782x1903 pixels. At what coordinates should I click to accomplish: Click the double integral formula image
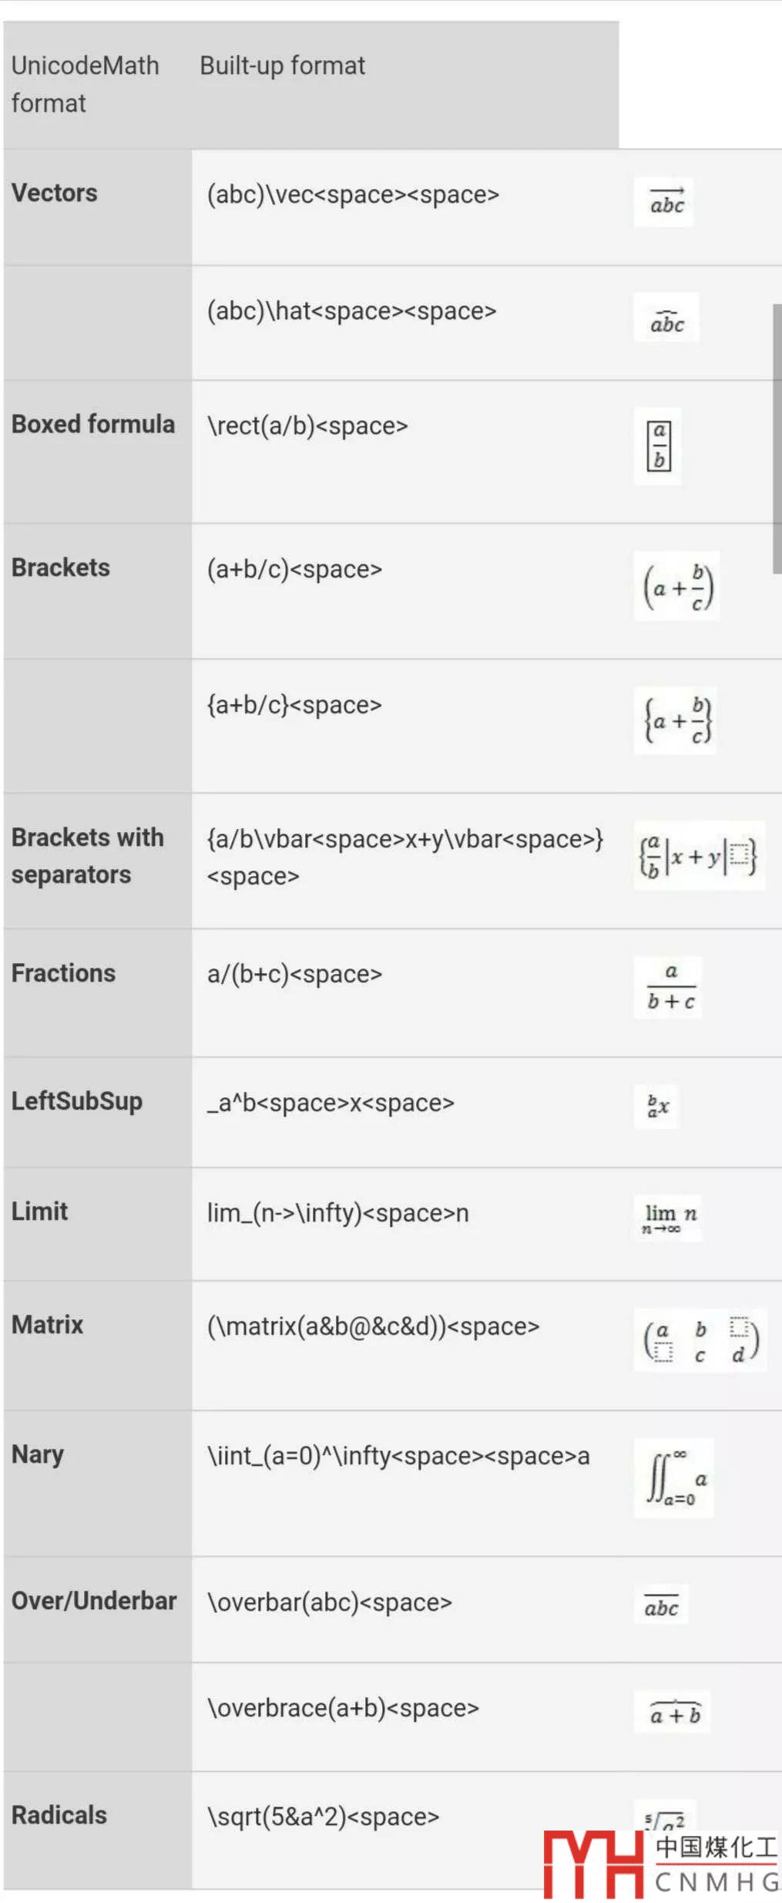coord(675,1478)
